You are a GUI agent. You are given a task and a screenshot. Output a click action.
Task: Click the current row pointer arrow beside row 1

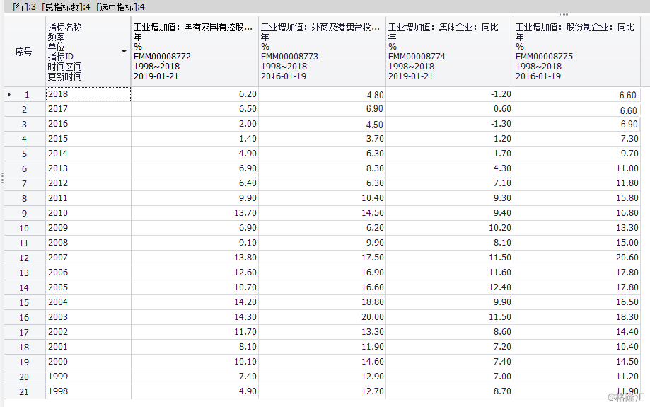pos(8,94)
